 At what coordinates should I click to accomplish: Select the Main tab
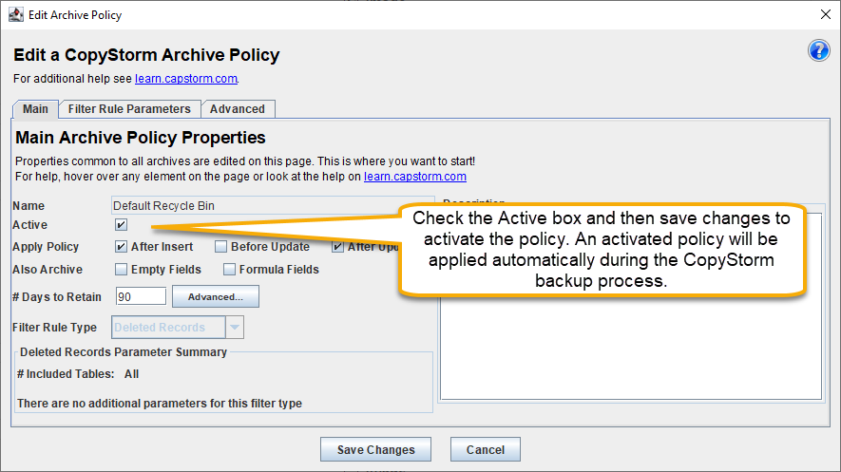click(35, 109)
